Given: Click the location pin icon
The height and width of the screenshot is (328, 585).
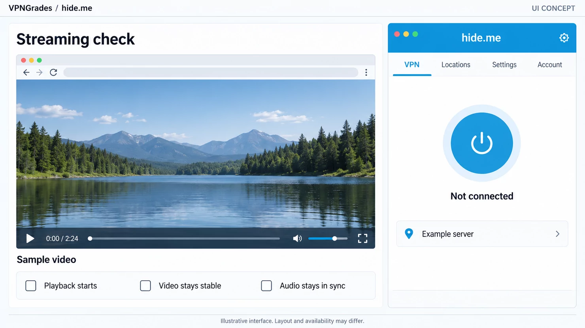Looking at the screenshot, I should click(x=409, y=234).
